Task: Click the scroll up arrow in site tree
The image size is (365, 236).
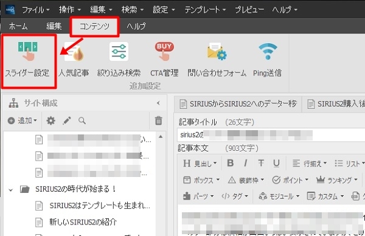Action: [161, 137]
